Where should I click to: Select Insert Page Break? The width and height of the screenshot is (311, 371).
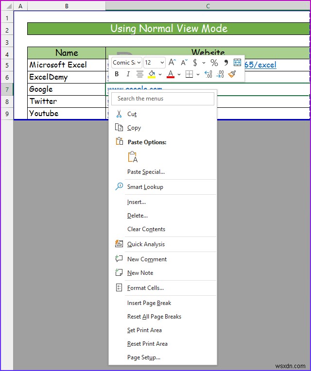point(163,303)
